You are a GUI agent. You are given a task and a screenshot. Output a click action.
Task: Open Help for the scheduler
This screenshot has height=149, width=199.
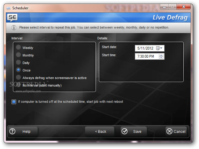23,131
